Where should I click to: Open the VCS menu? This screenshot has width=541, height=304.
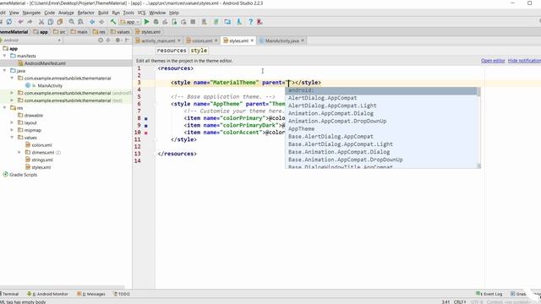(x=141, y=13)
